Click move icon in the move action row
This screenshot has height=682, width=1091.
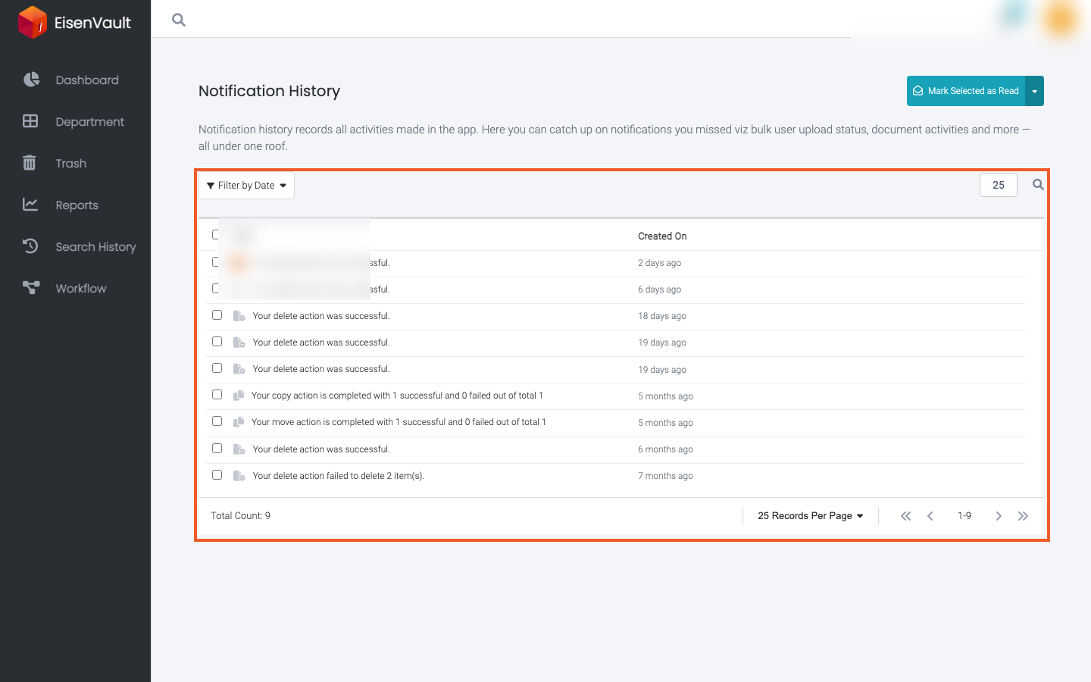(x=238, y=422)
